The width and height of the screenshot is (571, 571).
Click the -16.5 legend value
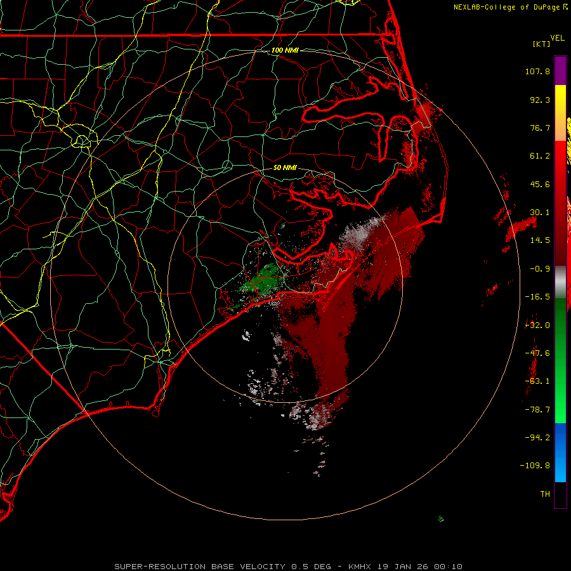pos(537,297)
